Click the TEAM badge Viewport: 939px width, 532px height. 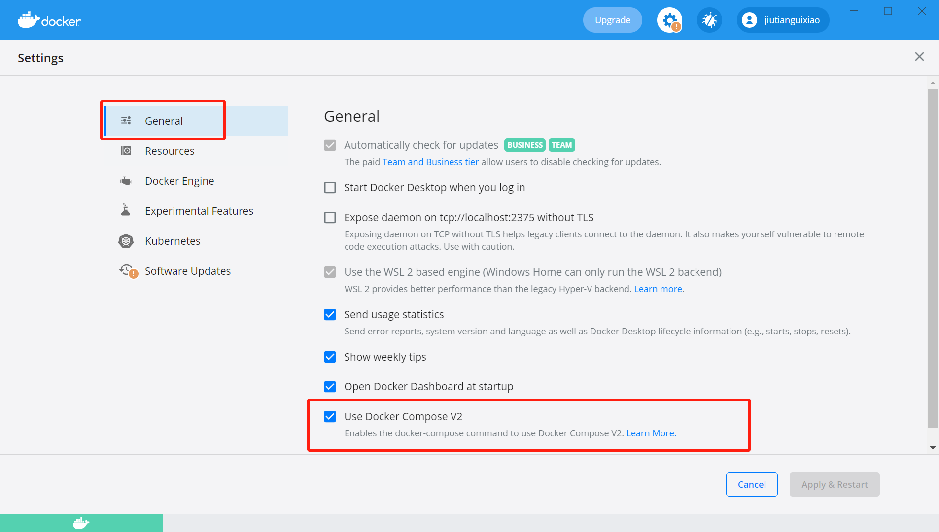pos(562,145)
